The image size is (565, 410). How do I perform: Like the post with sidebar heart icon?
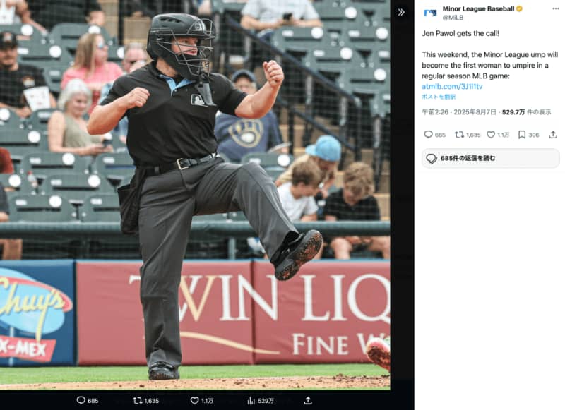coord(491,135)
